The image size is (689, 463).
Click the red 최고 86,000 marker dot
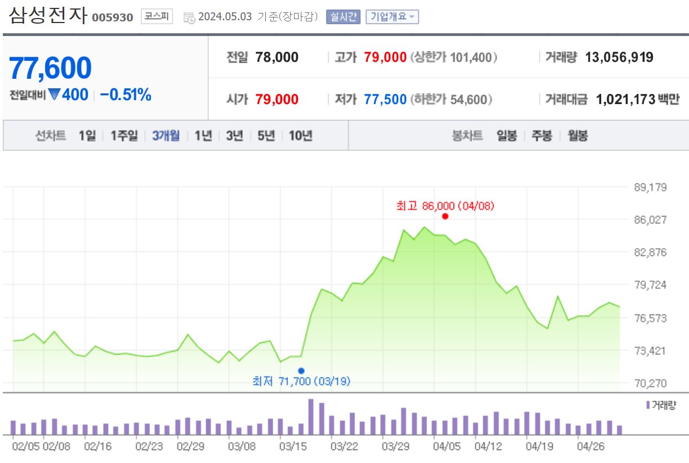(445, 216)
